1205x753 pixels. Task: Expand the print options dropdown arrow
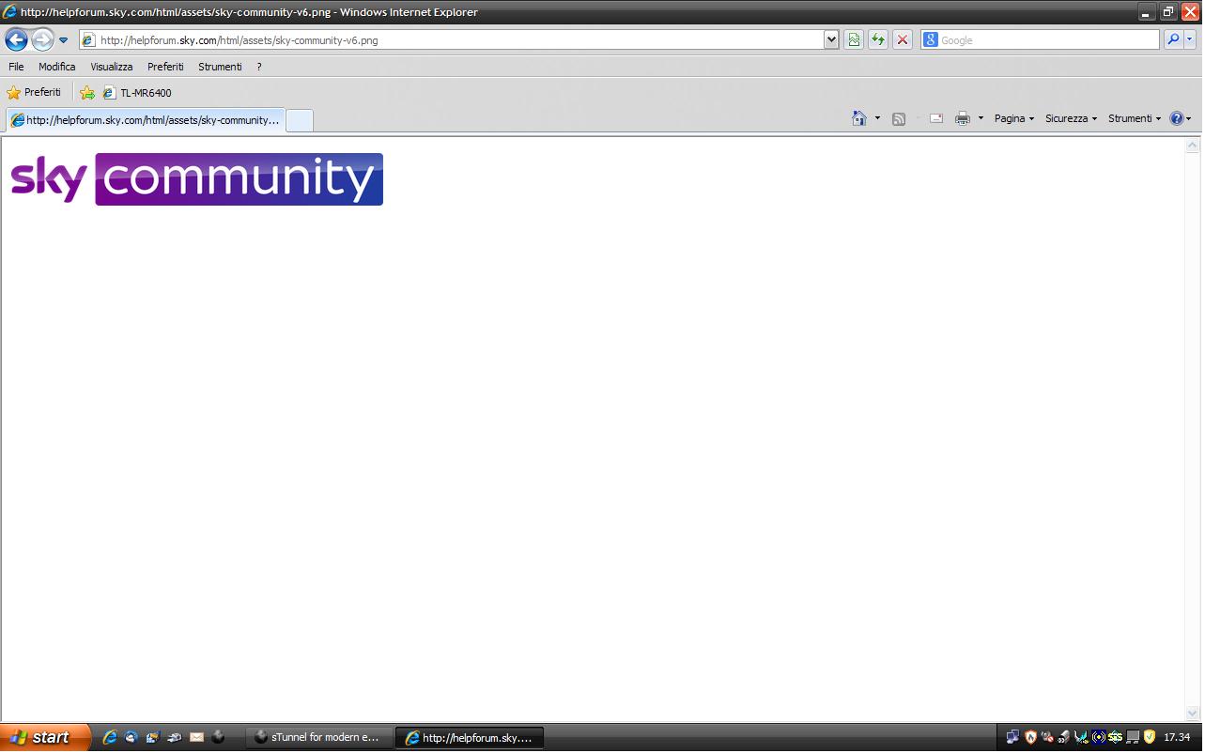click(x=981, y=118)
